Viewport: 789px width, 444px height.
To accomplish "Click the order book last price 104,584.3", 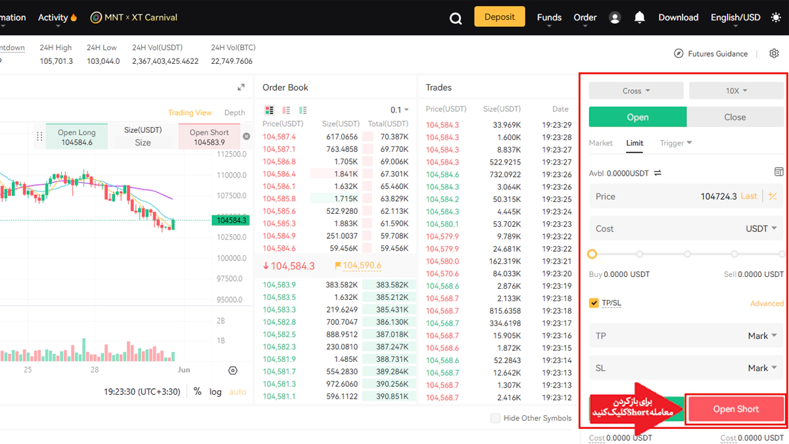I will click(289, 266).
